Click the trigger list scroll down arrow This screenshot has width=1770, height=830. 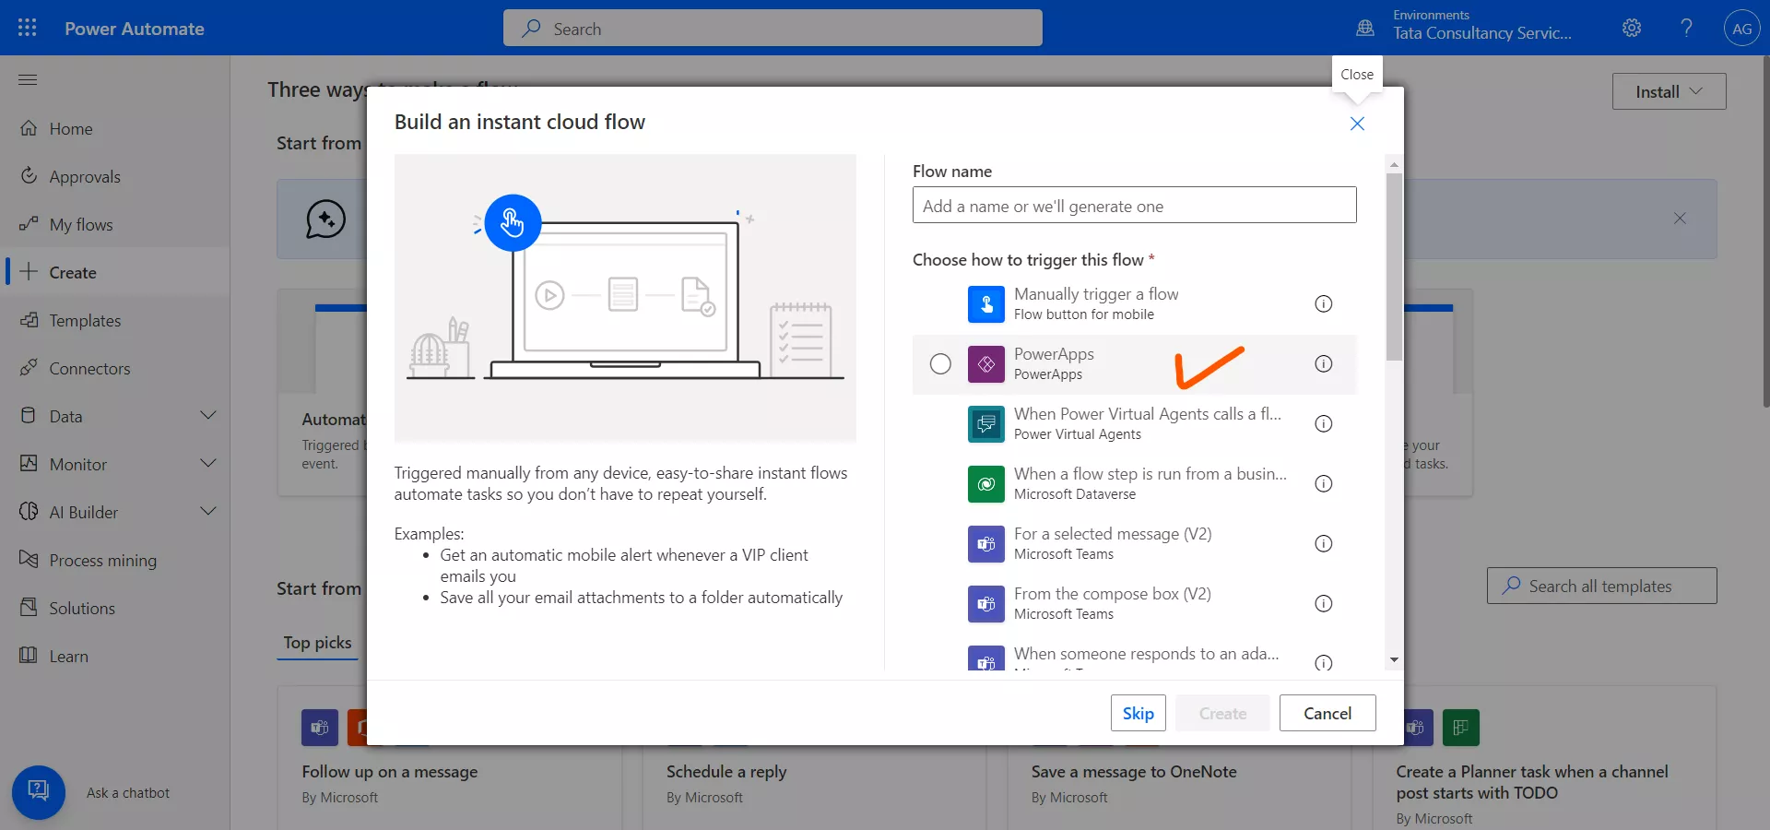coord(1394,659)
